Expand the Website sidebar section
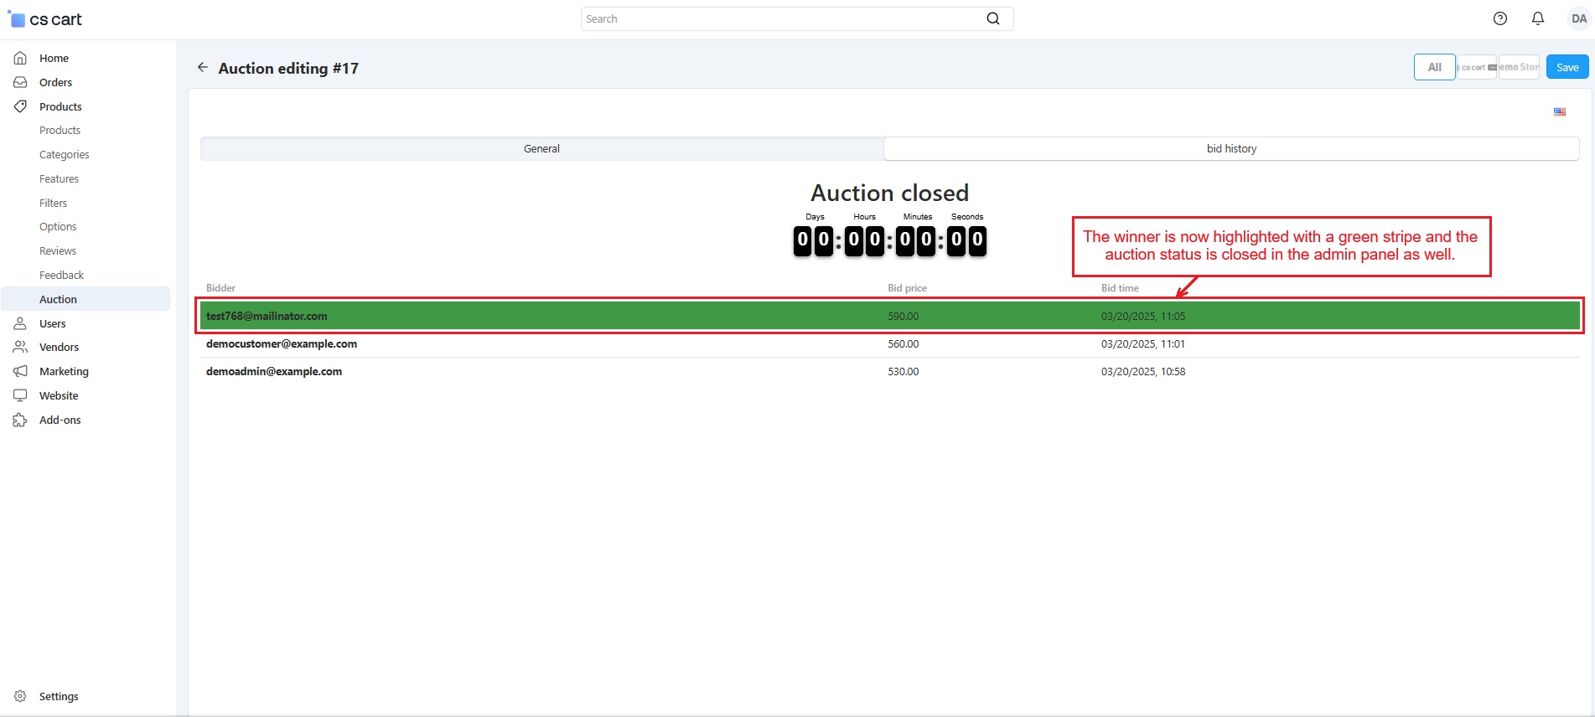Screen dimensions: 1595x717 tap(59, 395)
